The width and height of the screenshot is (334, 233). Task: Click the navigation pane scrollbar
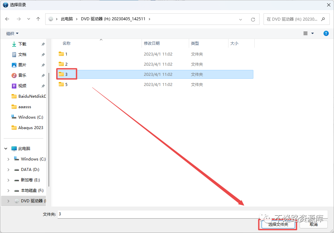(x=49, y=129)
